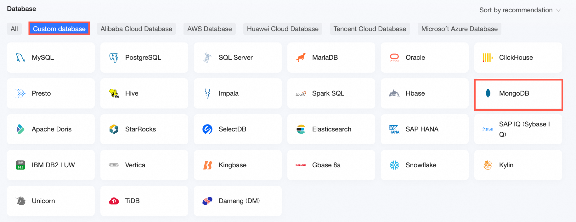Click the Impala antelope icon
Viewport: 576px width, 222px height.
207,93
